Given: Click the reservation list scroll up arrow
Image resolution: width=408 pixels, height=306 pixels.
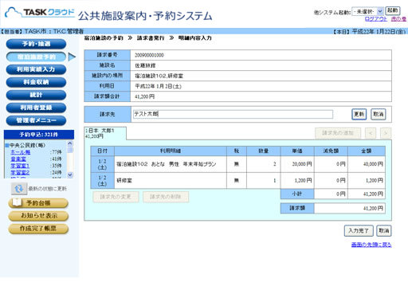Looking at the screenshot, I should pos(70,143).
